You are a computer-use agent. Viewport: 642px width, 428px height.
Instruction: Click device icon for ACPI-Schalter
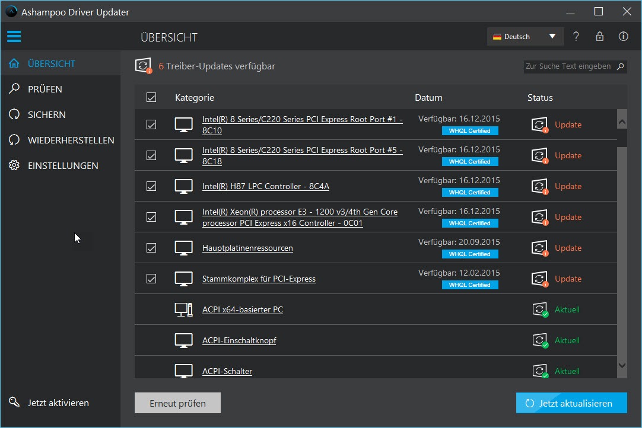[184, 370]
